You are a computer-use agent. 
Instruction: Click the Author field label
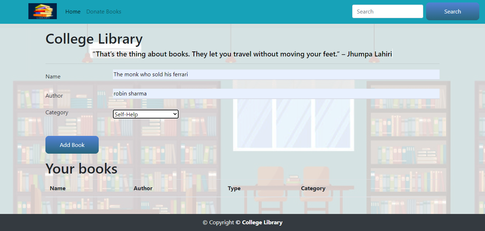point(54,96)
